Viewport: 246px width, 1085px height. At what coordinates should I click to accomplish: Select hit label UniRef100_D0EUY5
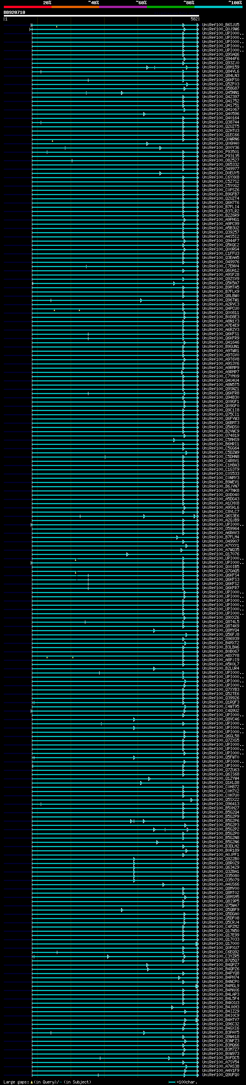[x=221, y=173]
